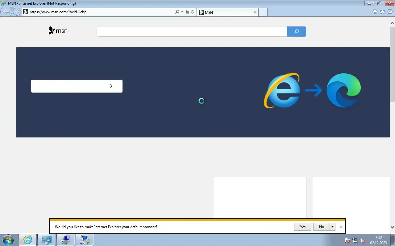Click the Show desktop strip
This screenshot has height=246, width=395.
click(393, 240)
